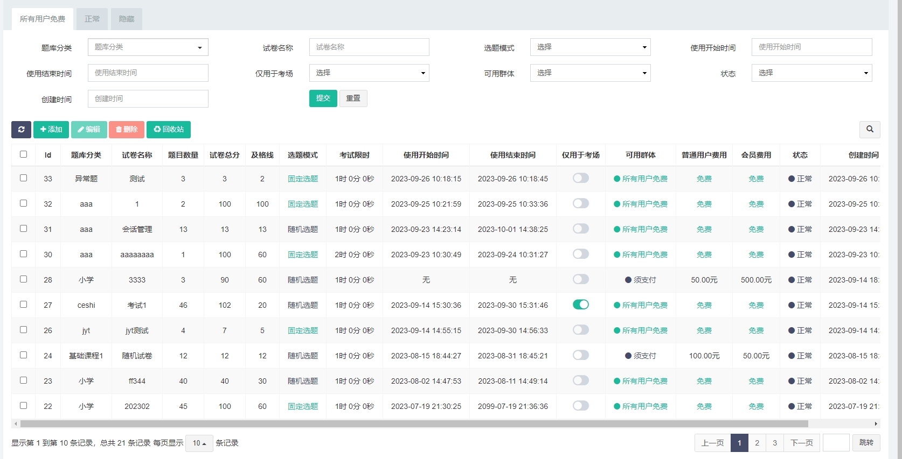The height and width of the screenshot is (459, 902).
Task: Click the magnifier search icon button
Action: [x=870, y=130]
